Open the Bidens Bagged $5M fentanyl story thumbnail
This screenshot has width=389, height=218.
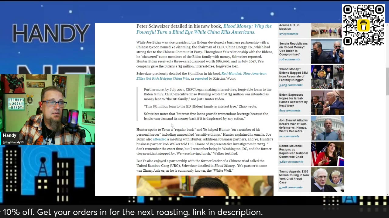point(327,77)
